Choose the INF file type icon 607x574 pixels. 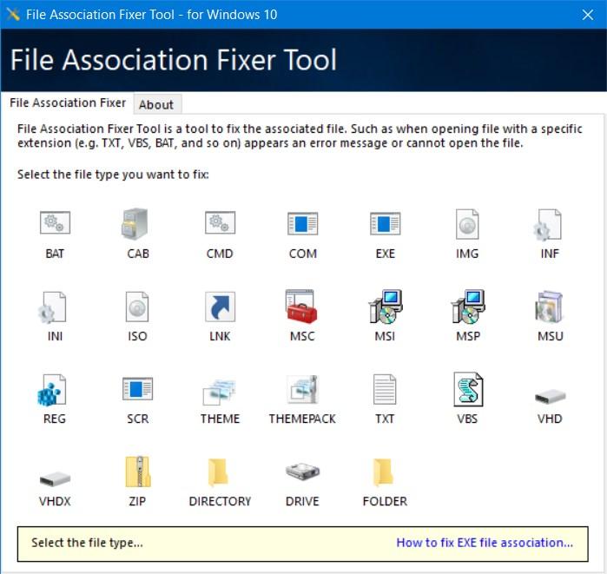pyautogui.click(x=547, y=225)
